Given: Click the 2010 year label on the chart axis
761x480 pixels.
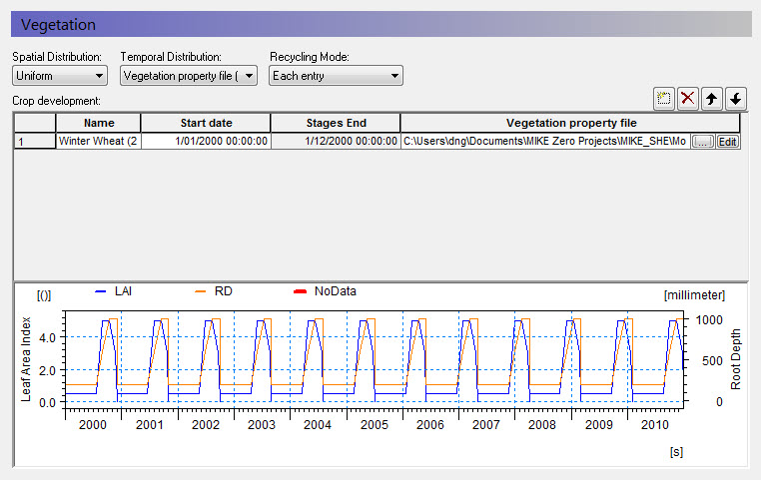Looking at the screenshot, I should coord(655,425).
